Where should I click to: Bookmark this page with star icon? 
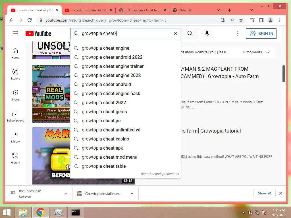[x=241, y=20]
